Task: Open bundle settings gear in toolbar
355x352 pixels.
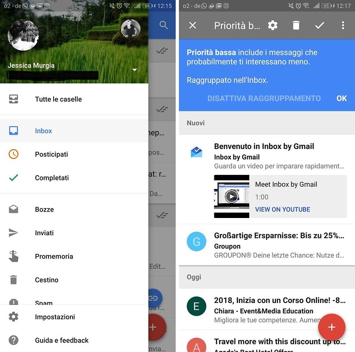Action: [272, 25]
